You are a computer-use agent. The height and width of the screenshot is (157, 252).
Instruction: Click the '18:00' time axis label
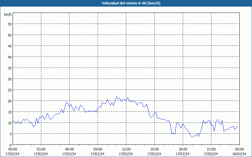pyautogui.click(x=183, y=149)
